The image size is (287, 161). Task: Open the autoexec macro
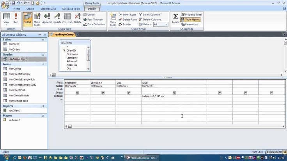click(x=14, y=120)
